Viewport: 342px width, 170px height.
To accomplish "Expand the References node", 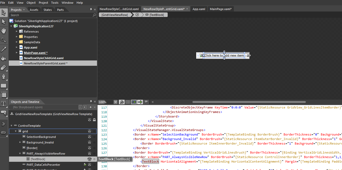I will 16,32.
